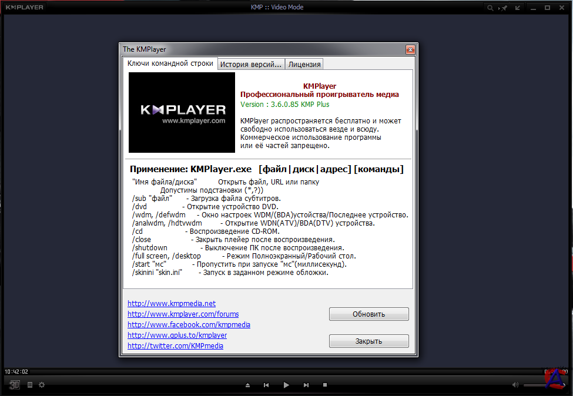Viewport: 573px width, 396px height.
Task: Switch to Ключи командной строки tab
Action: tap(170, 63)
